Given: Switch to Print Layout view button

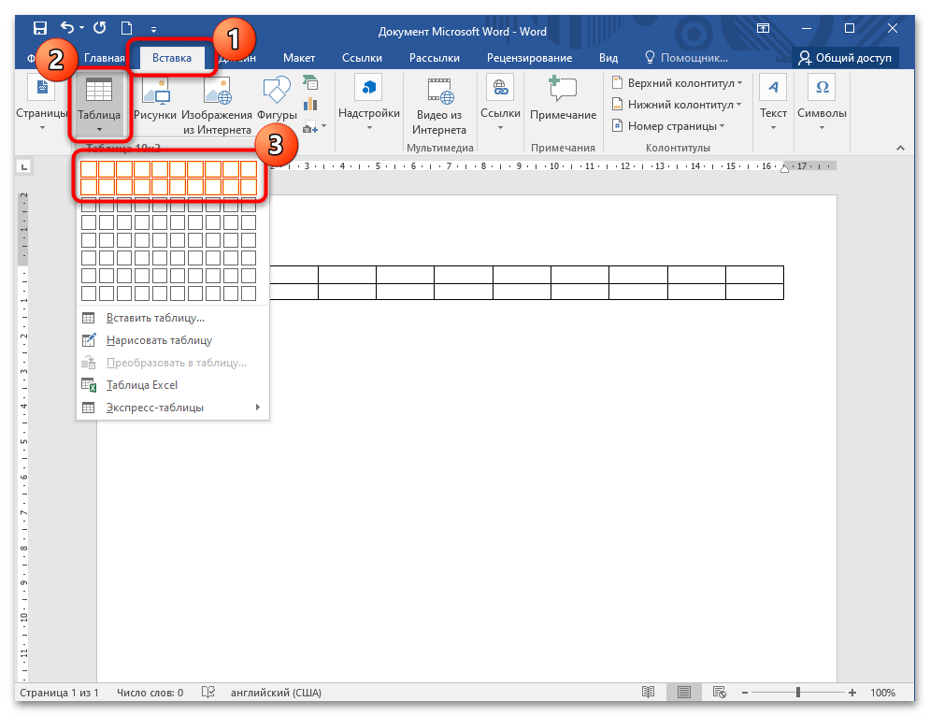Looking at the screenshot, I should click(x=684, y=693).
